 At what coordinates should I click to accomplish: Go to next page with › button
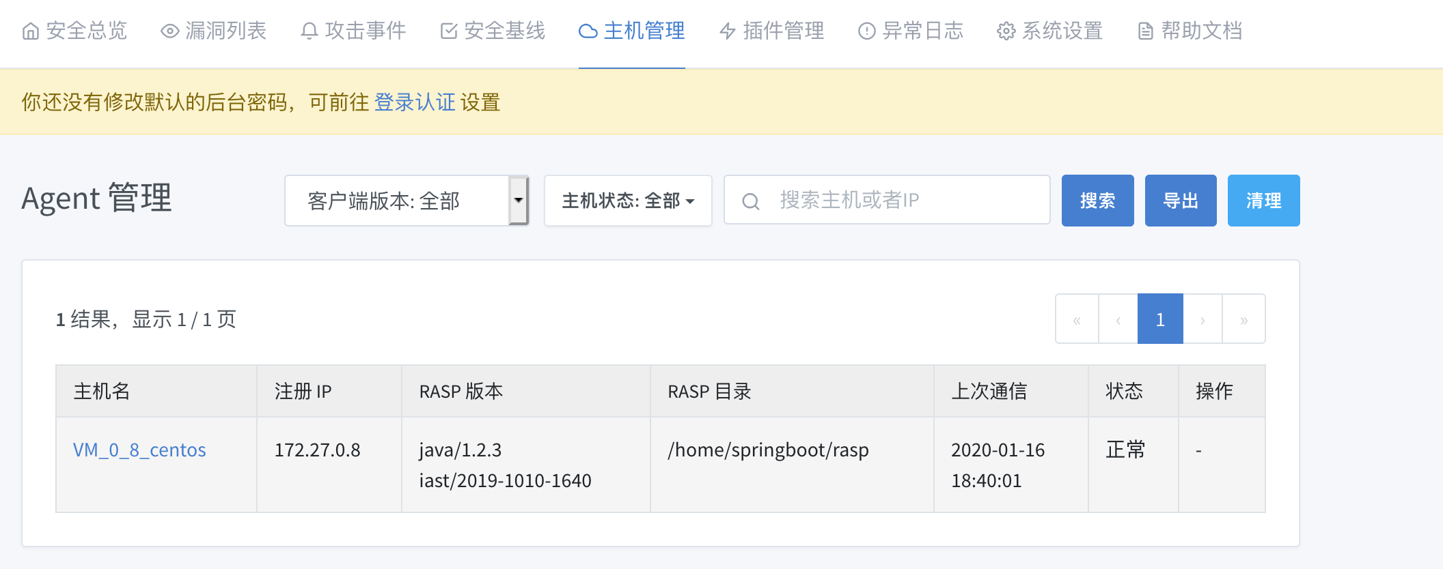(x=1202, y=319)
